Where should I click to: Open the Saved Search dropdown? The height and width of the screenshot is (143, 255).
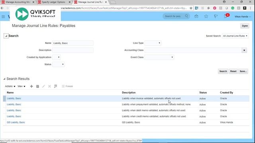pos(235,36)
